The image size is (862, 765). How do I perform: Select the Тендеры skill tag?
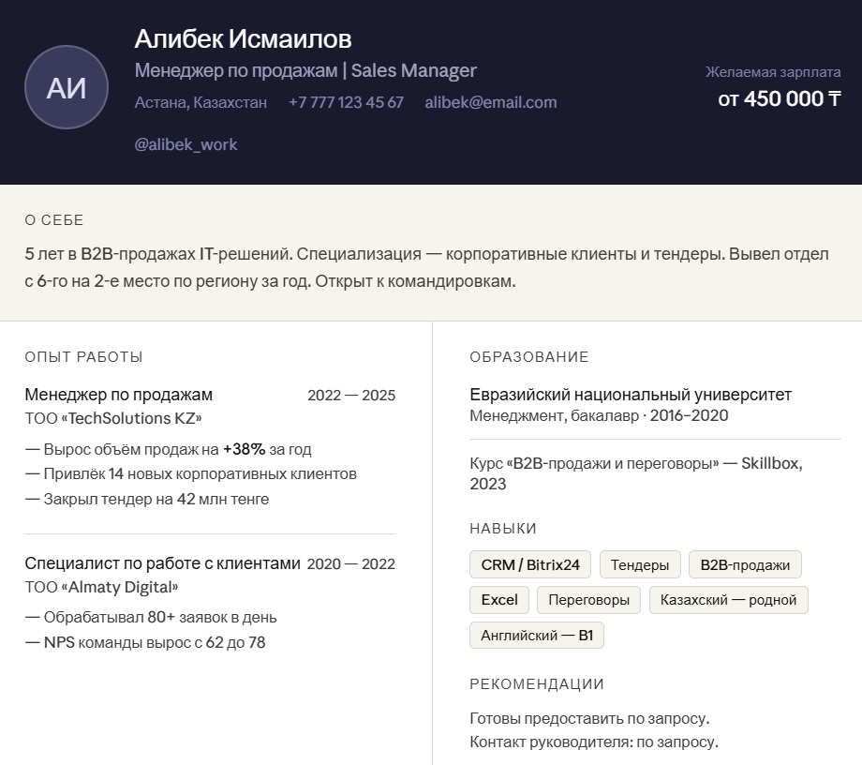(x=640, y=564)
